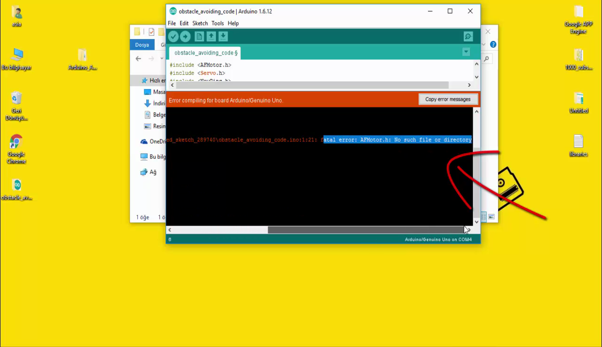Screen dimensions: 602x347
Task: Click console horizontal scrollbar left arrow
Action: click(170, 230)
